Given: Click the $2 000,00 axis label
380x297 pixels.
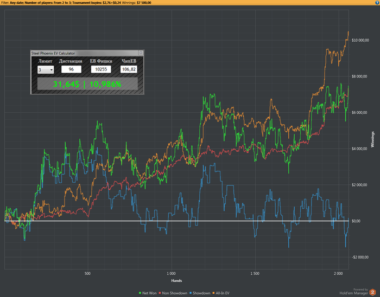Looking at the screenshot, I should click(359, 185).
